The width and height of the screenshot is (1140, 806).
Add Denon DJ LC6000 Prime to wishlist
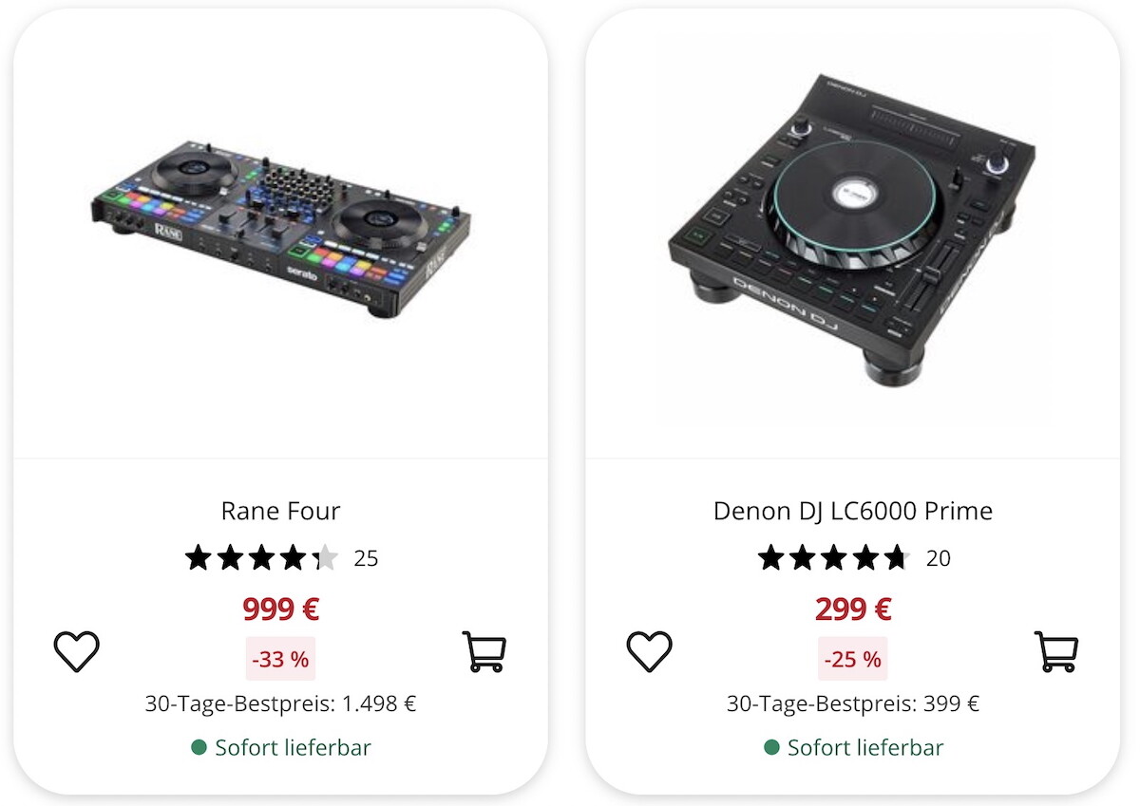(x=650, y=651)
